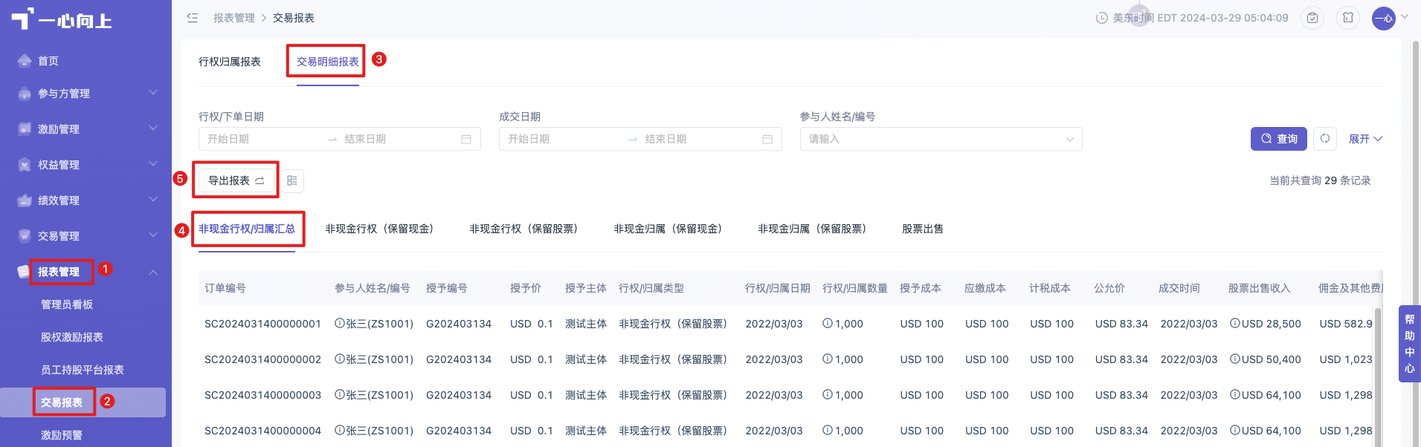Viewport: 1421px width, 447px height.
Task: Collapse the 报表管理 menu chevron
Action: 153,273
